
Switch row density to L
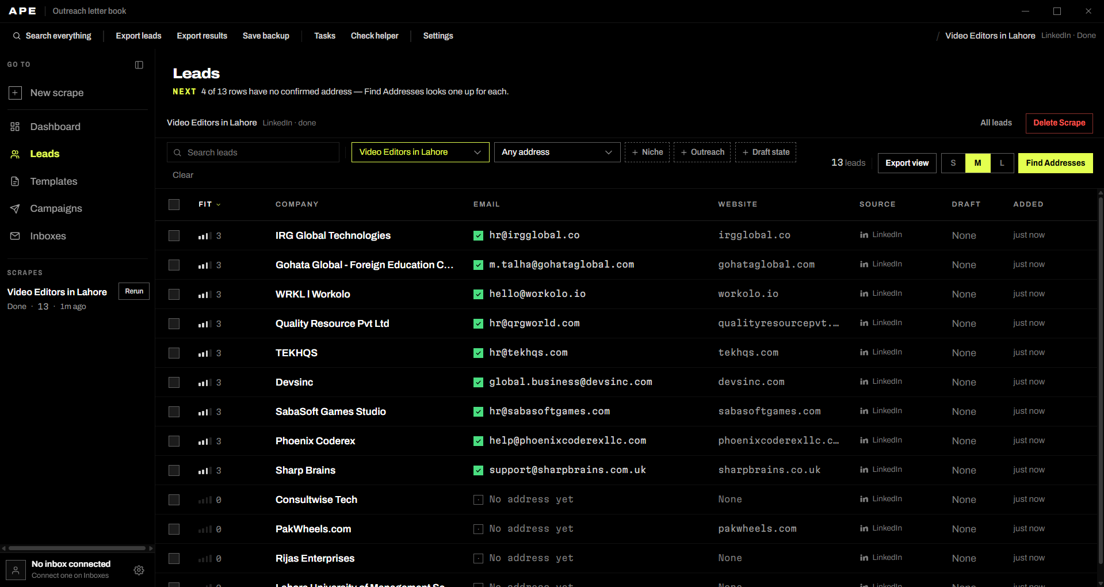[1002, 163]
